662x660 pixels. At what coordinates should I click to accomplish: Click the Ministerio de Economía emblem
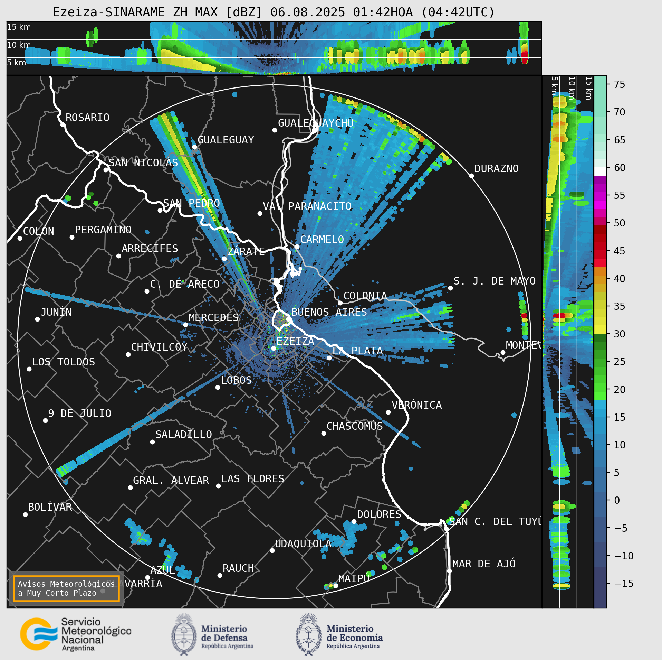pyautogui.click(x=309, y=634)
